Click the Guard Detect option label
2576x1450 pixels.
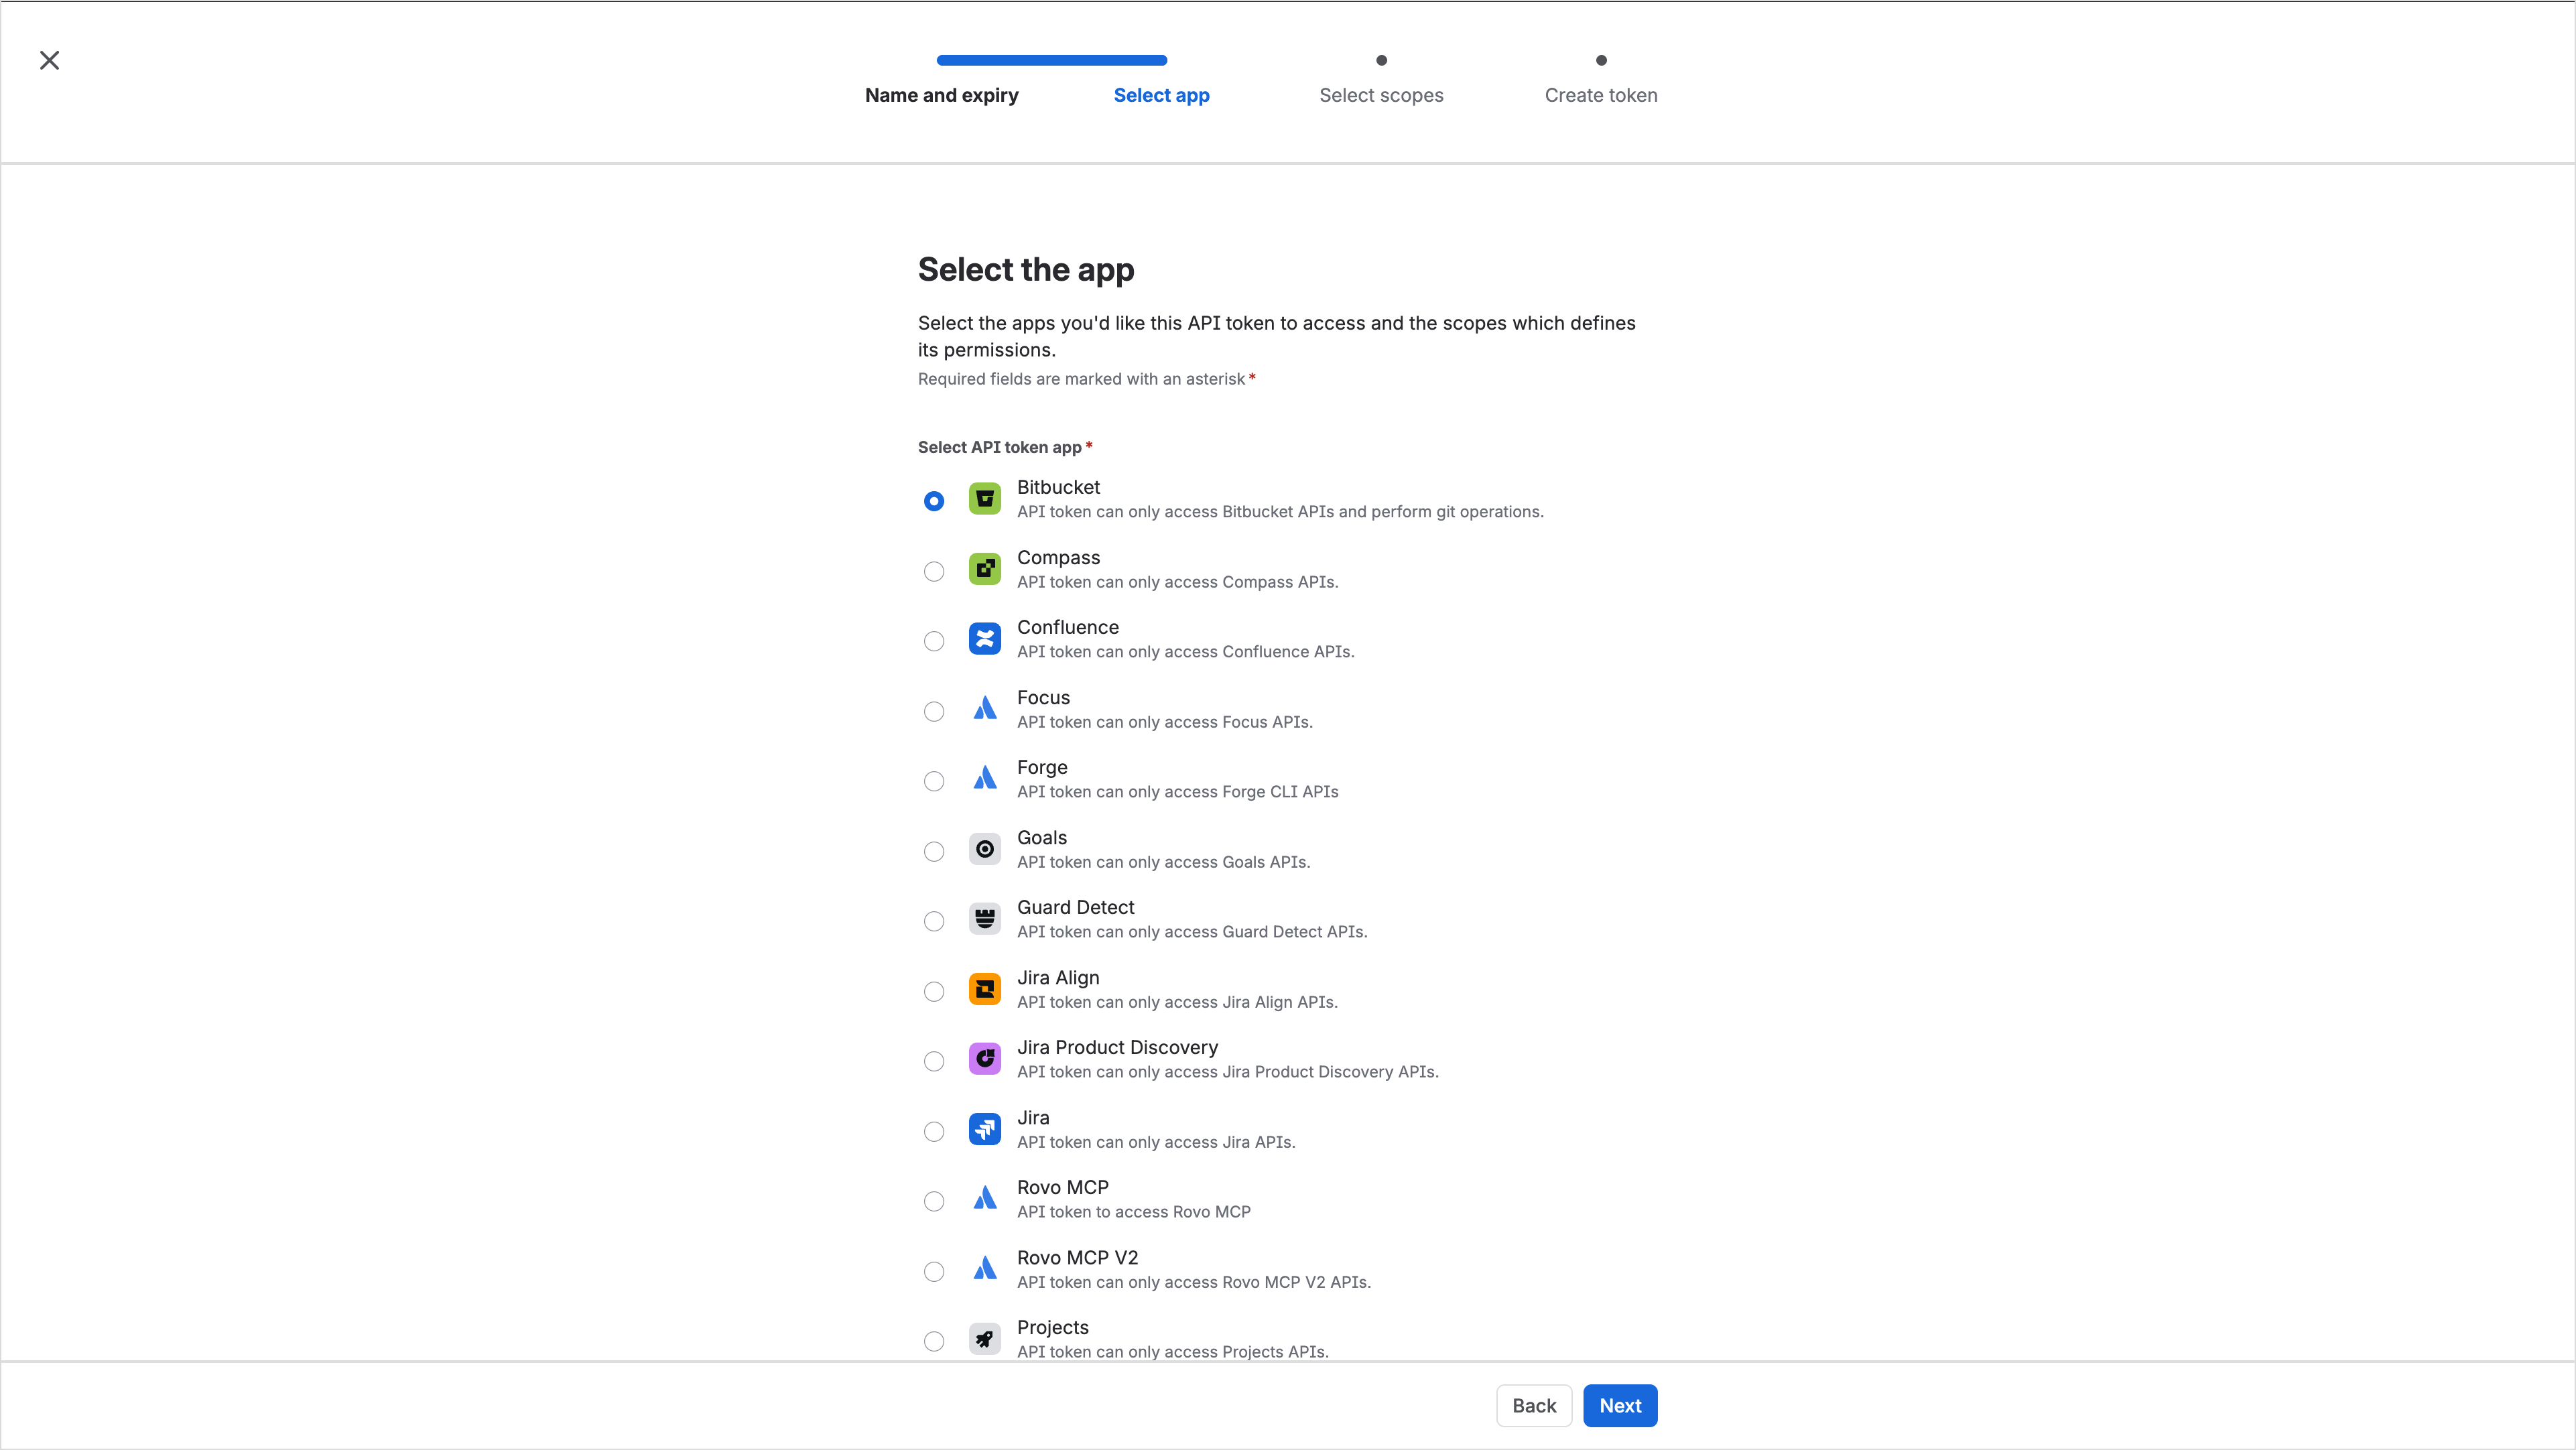[x=1076, y=907]
